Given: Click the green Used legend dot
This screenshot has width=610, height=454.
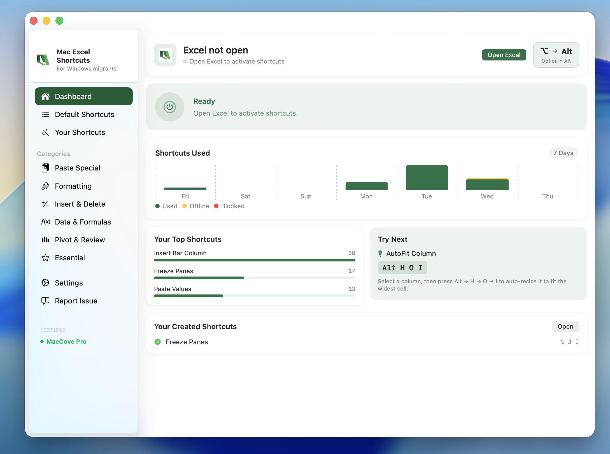Looking at the screenshot, I should click(x=157, y=206).
